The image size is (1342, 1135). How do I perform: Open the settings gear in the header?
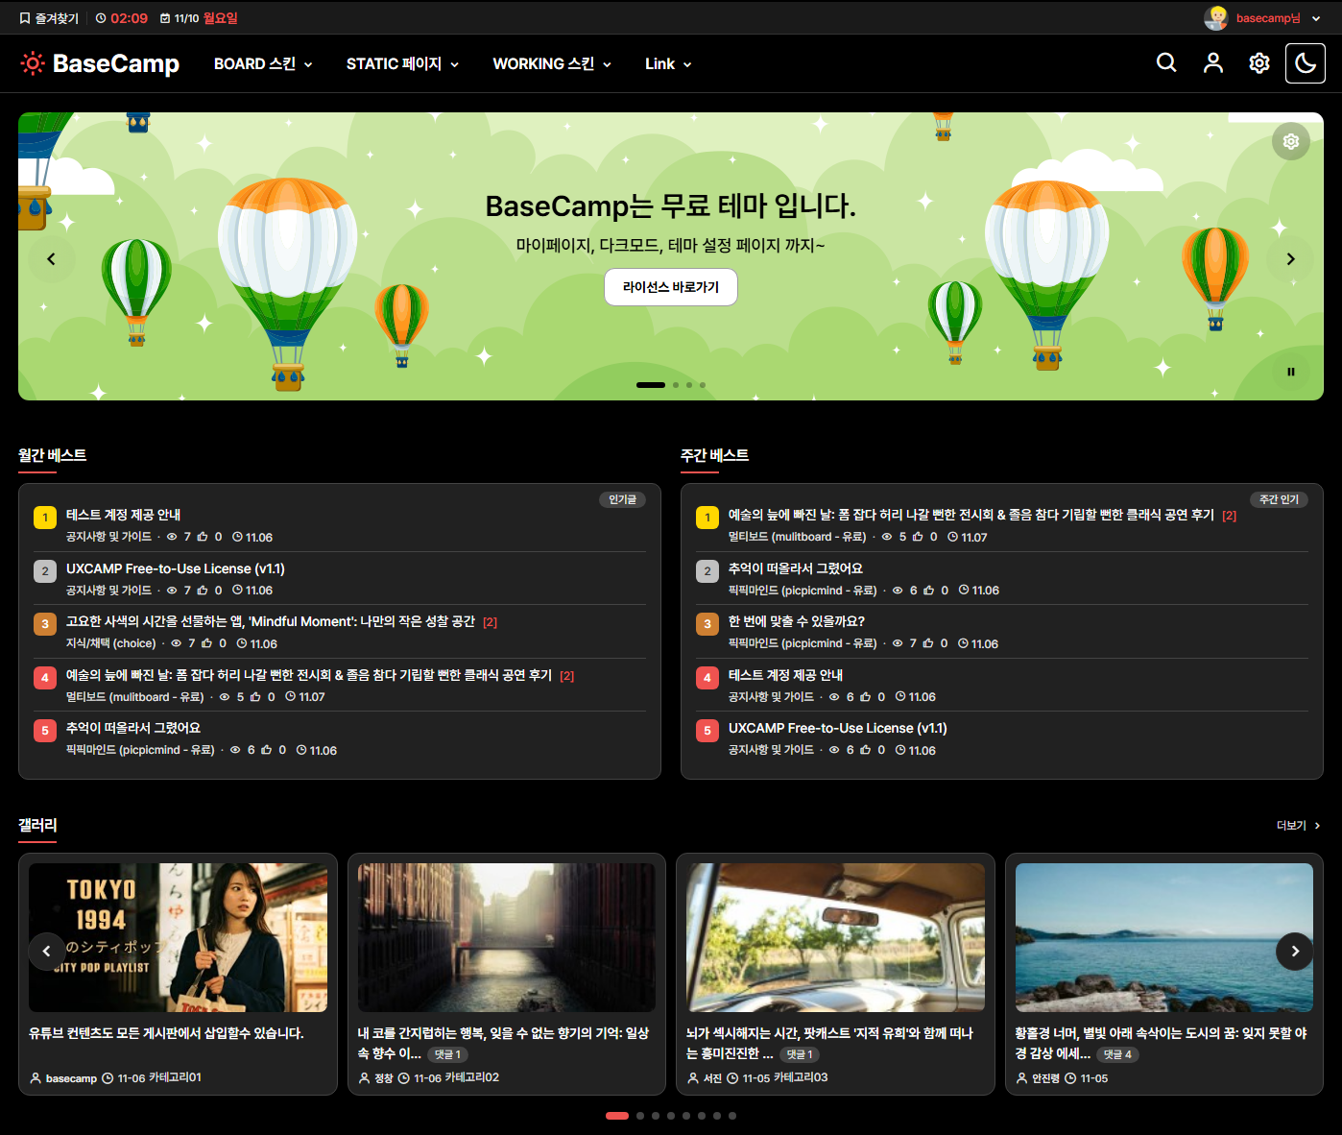coord(1258,62)
